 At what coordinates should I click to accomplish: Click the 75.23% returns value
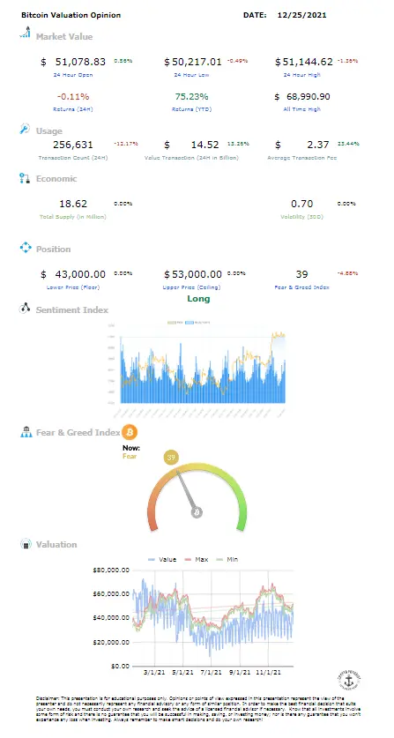pyautogui.click(x=191, y=96)
